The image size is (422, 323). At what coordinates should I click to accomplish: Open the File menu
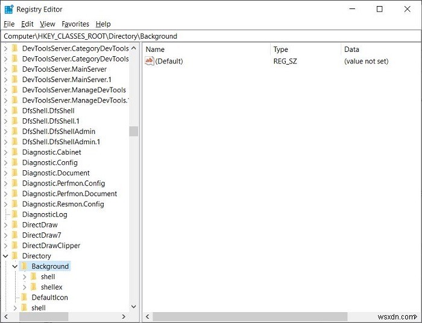(9, 24)
